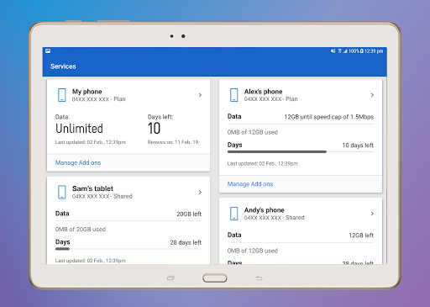Tap the tablet's back button

tap(260, 278)
